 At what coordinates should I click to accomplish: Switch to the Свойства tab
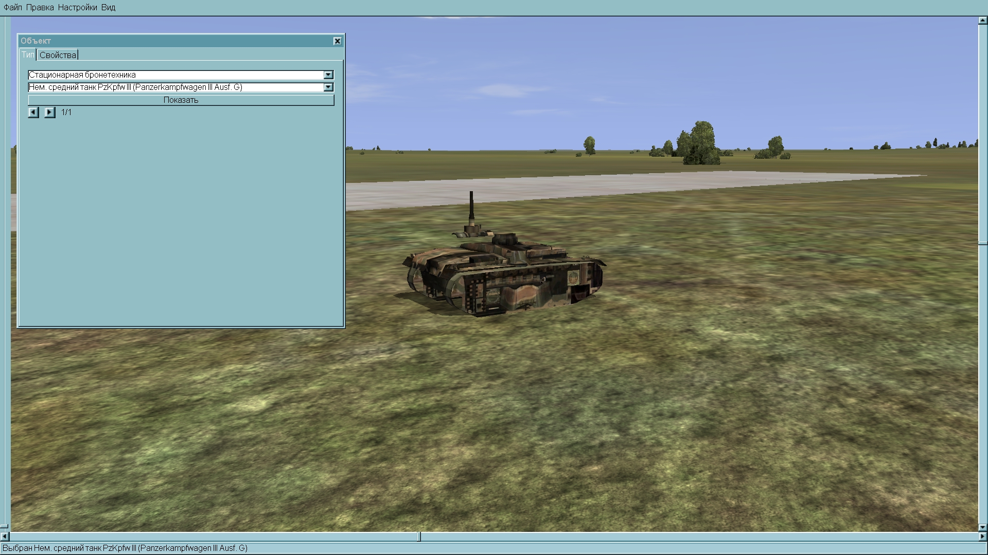[58, 55]
